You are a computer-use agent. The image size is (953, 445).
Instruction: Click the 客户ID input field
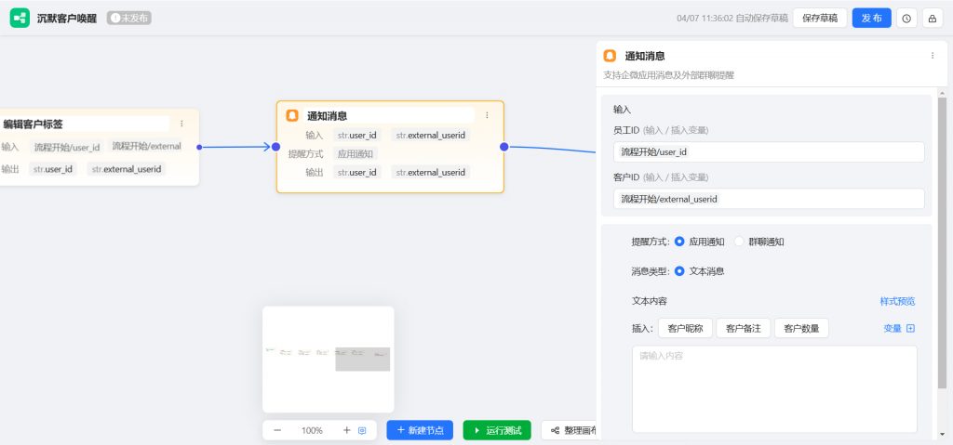coord(769,199)
